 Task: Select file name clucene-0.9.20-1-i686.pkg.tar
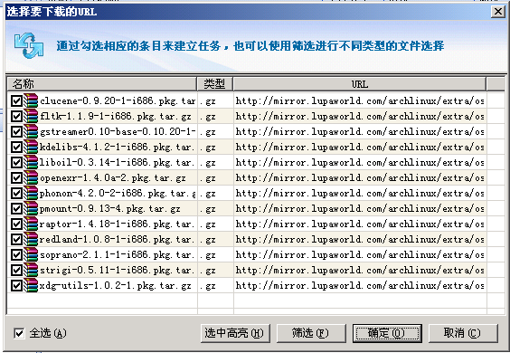[118, 101]
